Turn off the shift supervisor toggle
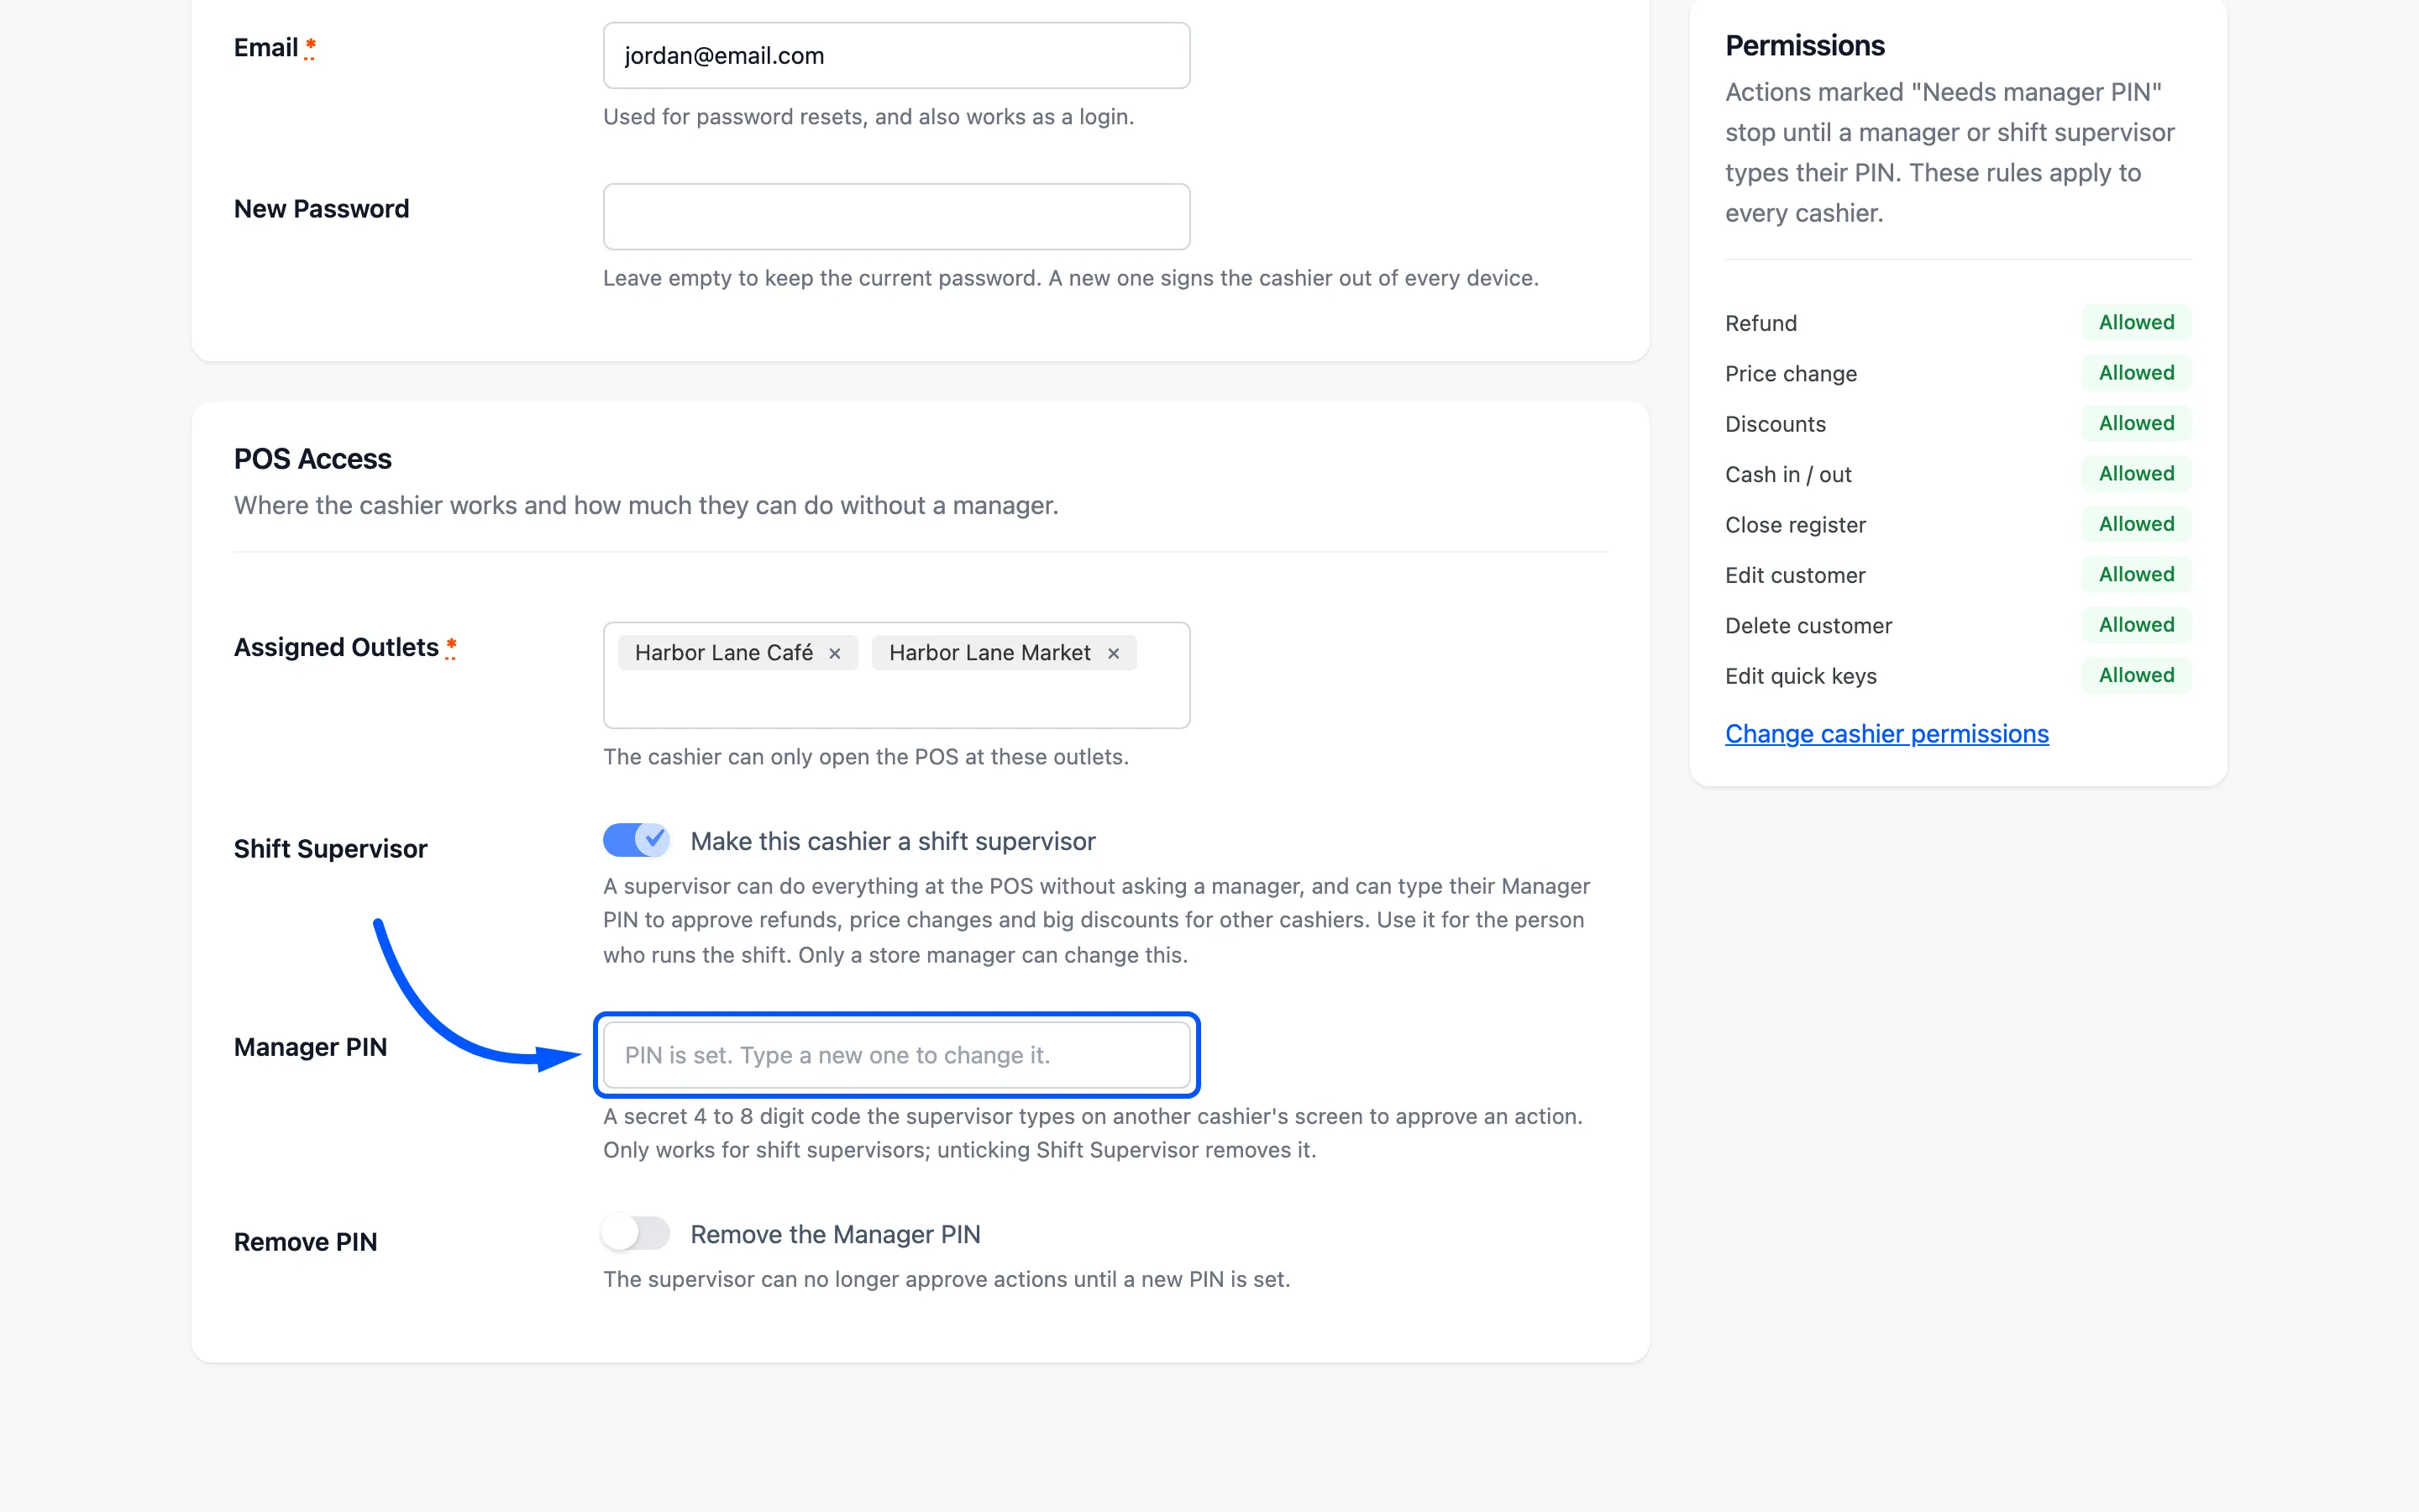This screenshot has height=1512, width=2419. (x=637, y=840)
